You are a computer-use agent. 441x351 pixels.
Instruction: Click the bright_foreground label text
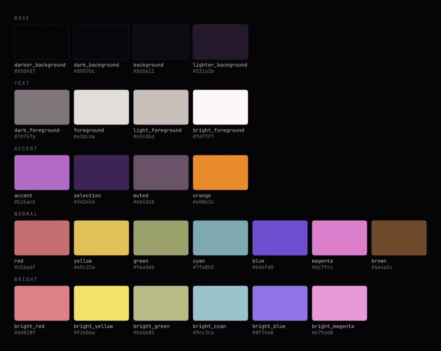tap(218, 130)
